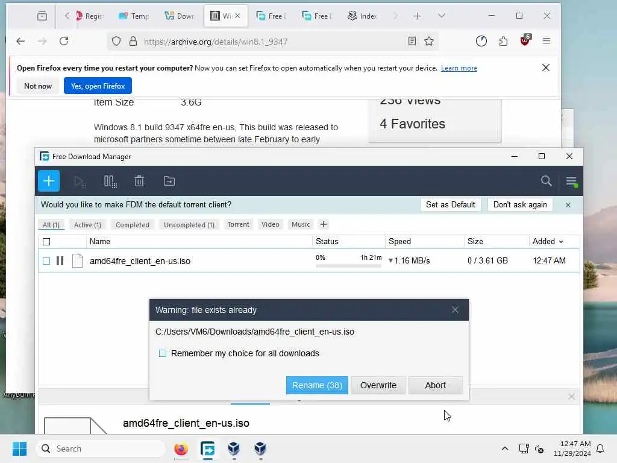Image resolution: width=617 pixels, height=463 pixels.
Task: Open Firefox extensions puzzle icon
Action: pos(503,41)
